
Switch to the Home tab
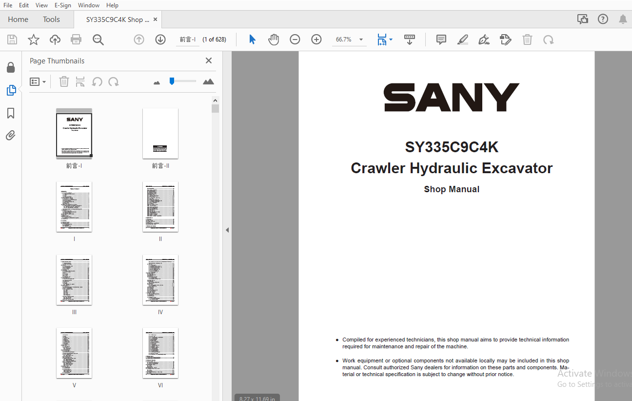click(18, 20)
